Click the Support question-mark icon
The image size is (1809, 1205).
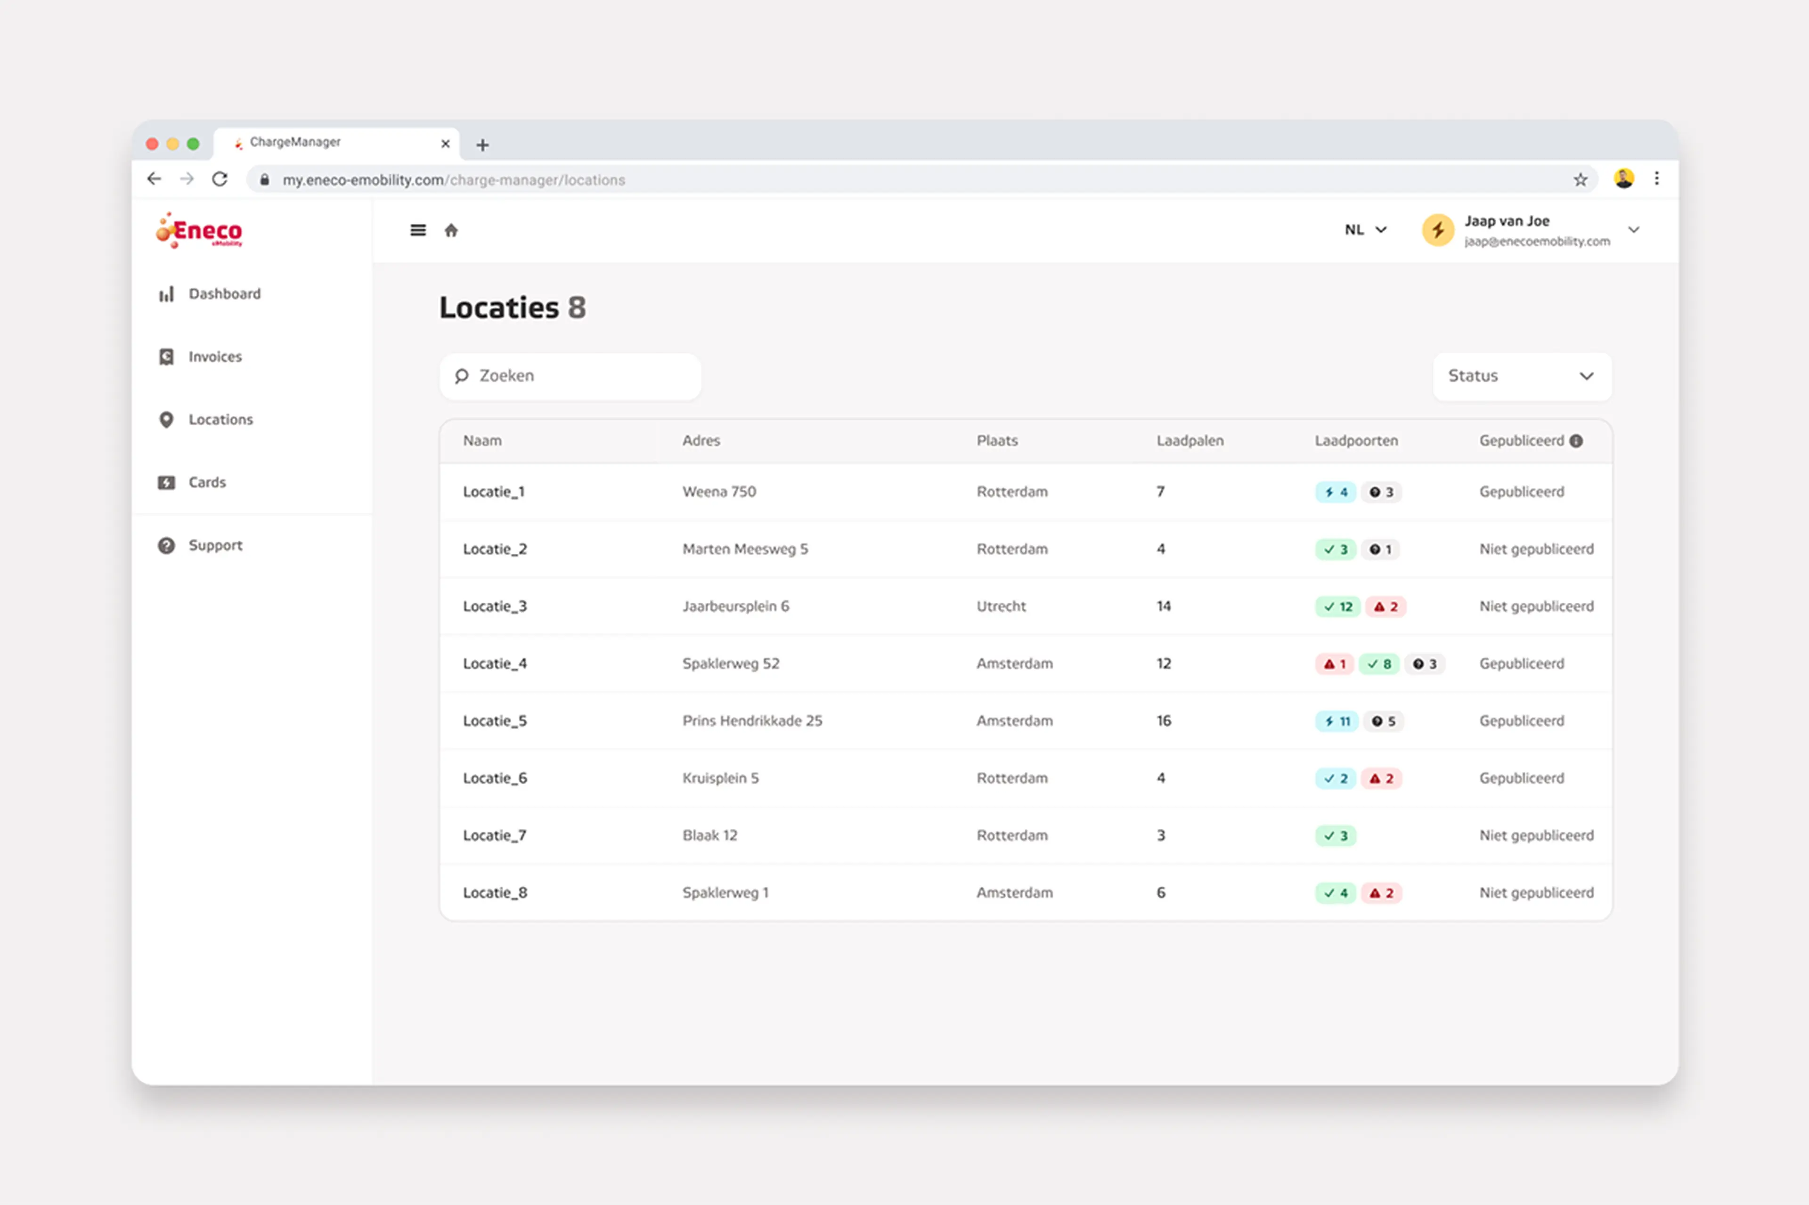click(166, 546)
